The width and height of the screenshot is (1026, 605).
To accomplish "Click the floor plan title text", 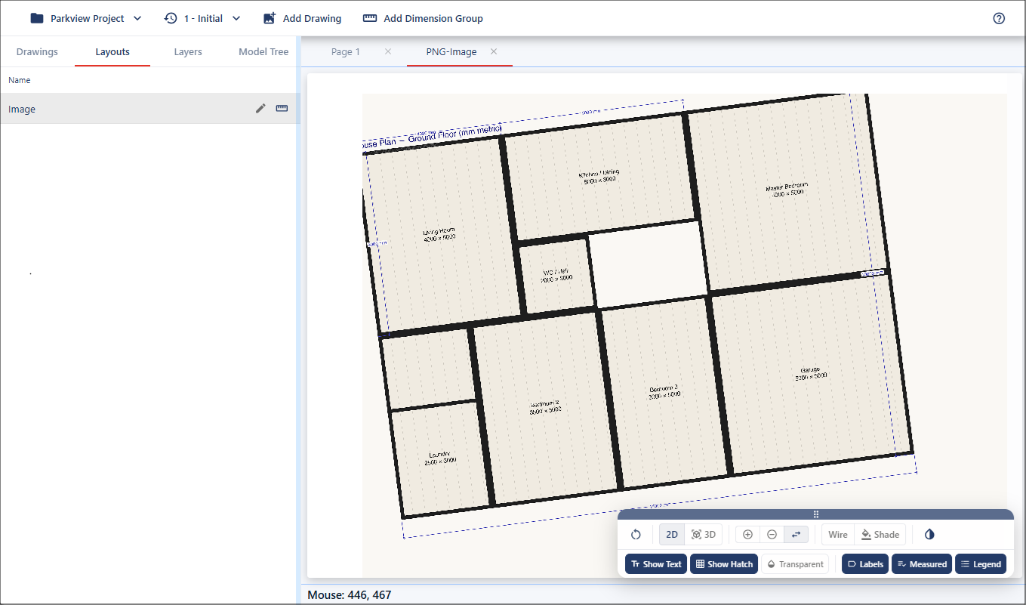I will 433,136.
